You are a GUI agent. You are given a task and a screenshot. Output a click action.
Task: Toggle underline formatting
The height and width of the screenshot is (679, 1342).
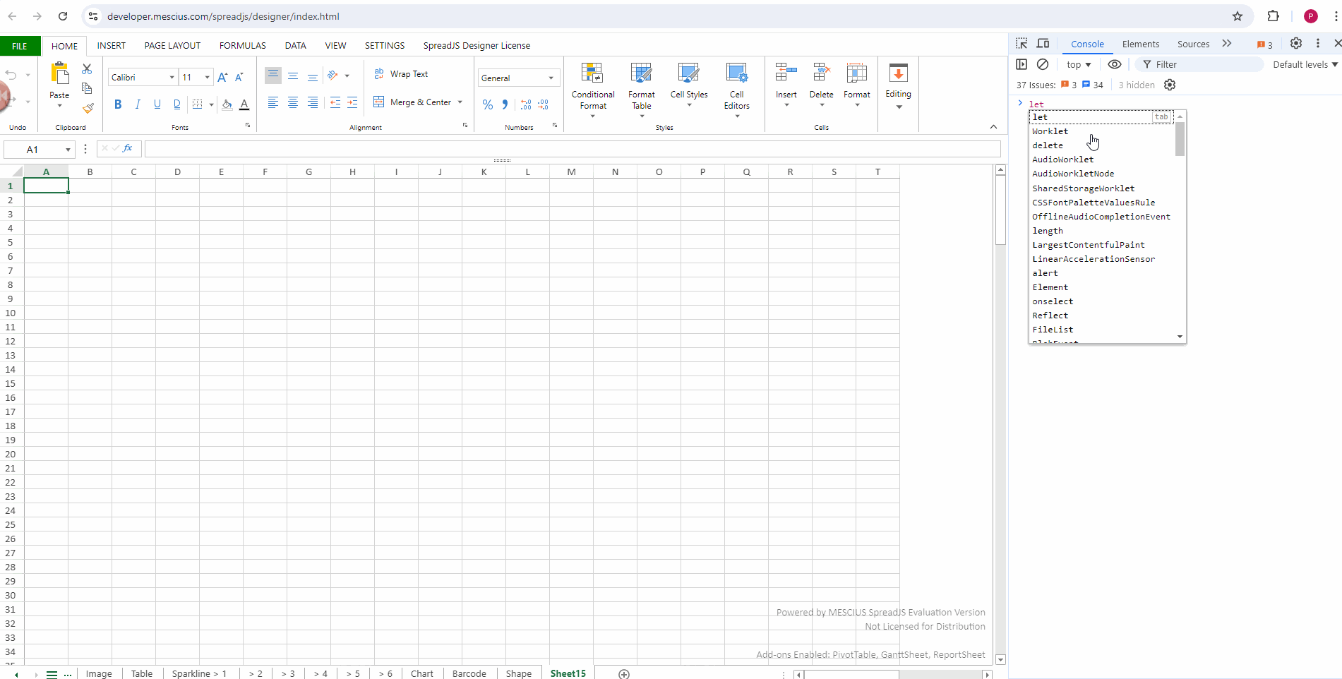[157, 104]
